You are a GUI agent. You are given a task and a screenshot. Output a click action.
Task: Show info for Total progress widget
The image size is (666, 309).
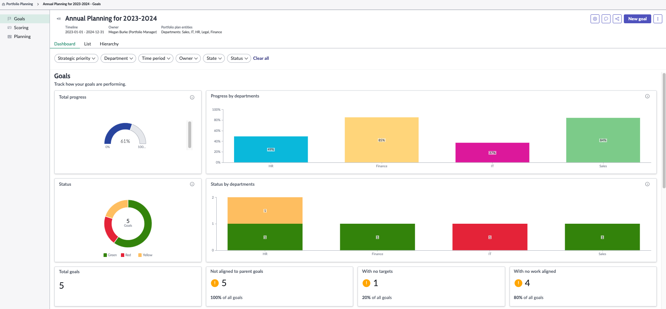(192, 97)
